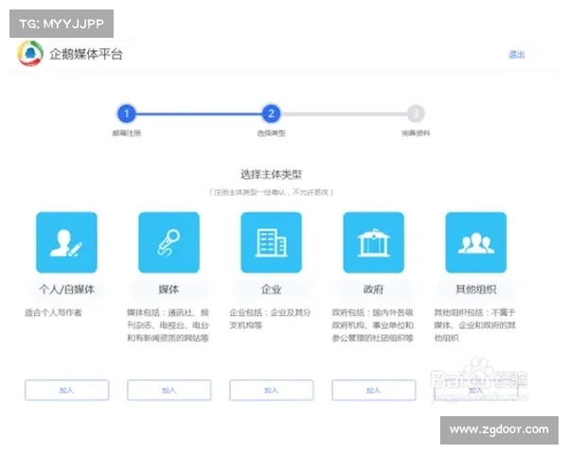
Task: Click step 2 选择类型 circle
Action: pos(272,113)
